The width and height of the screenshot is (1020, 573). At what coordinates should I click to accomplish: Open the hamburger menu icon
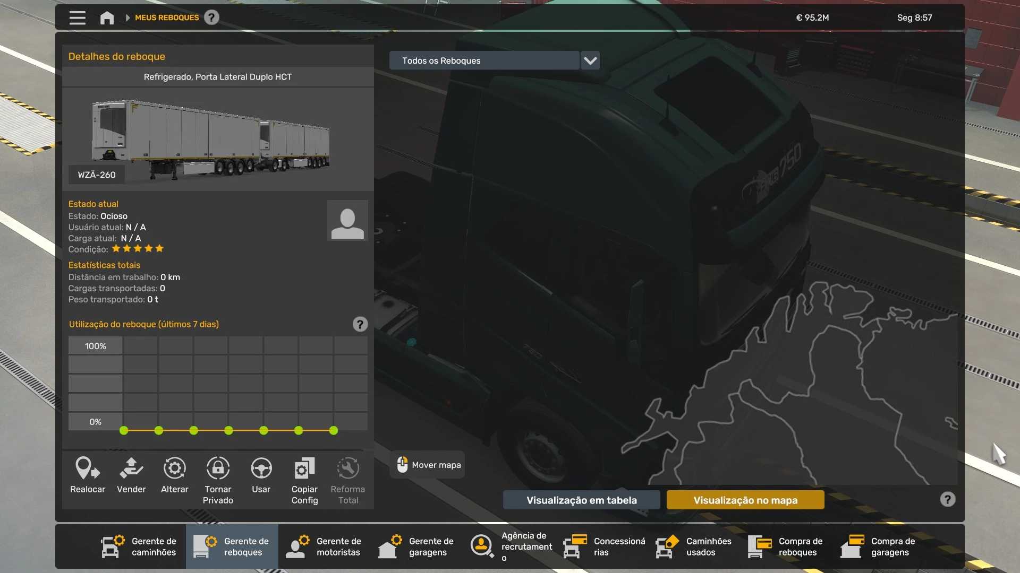[x=78, y=18]
